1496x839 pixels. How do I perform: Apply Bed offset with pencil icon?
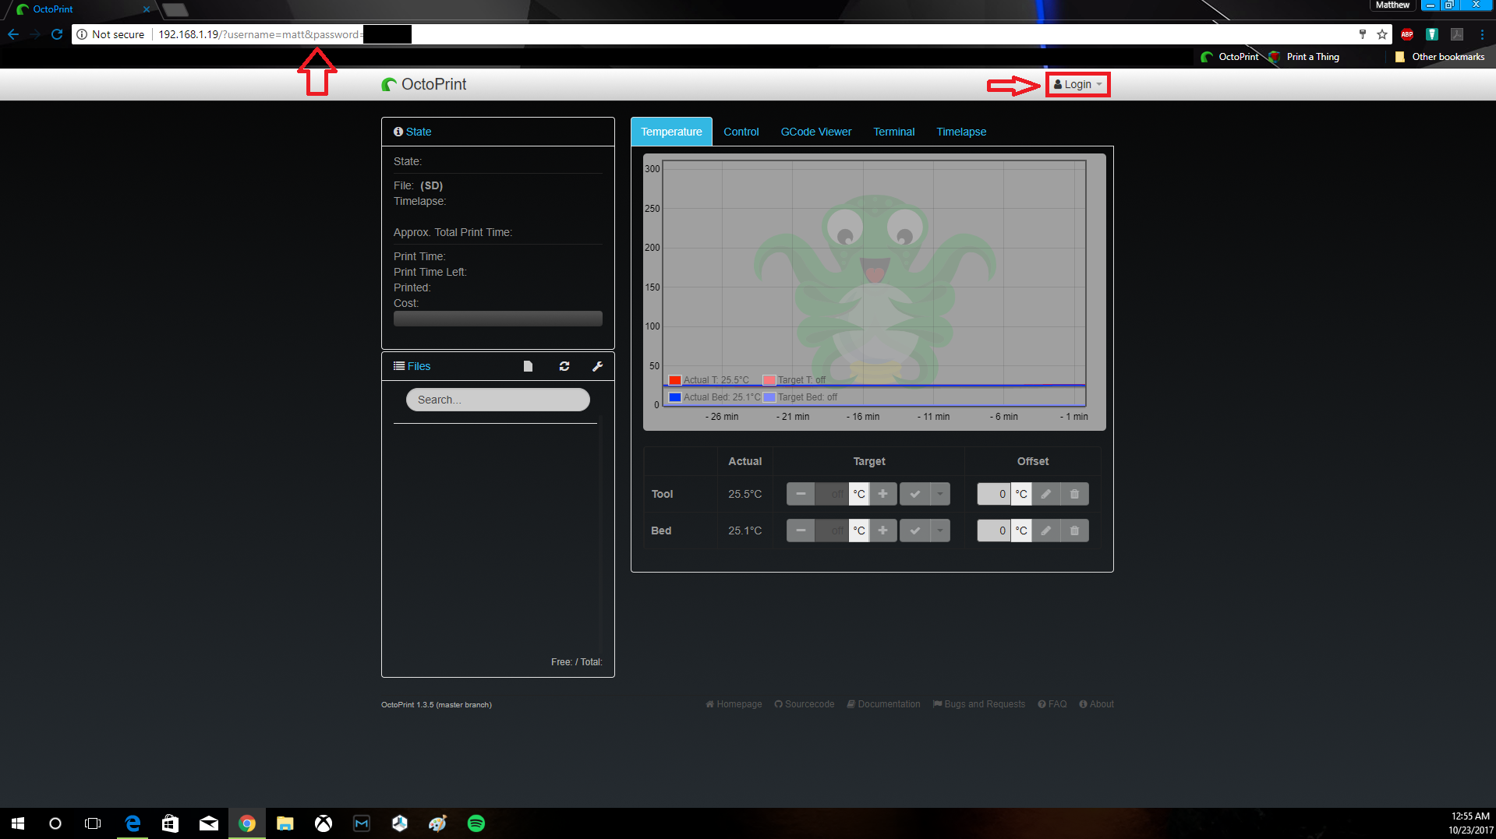pos(1046,531)
